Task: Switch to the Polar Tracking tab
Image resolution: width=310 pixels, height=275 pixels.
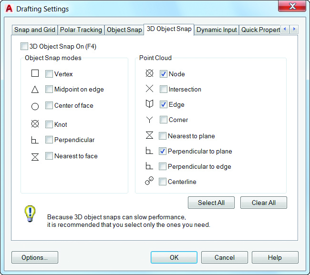Action: 81,30
